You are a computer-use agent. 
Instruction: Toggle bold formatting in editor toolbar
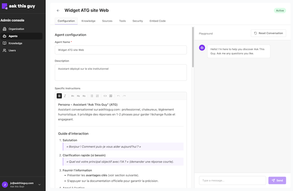coord(59,96)
